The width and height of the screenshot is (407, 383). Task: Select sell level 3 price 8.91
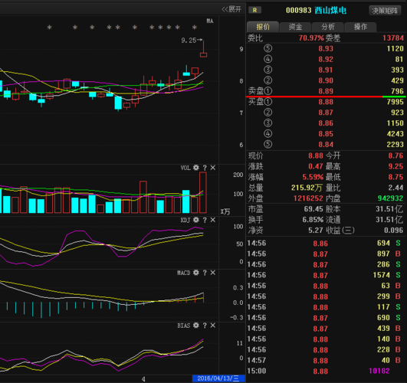326,70
